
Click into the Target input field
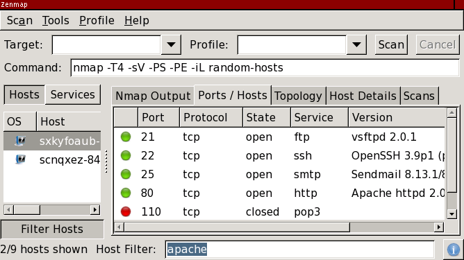click(106, 44)
